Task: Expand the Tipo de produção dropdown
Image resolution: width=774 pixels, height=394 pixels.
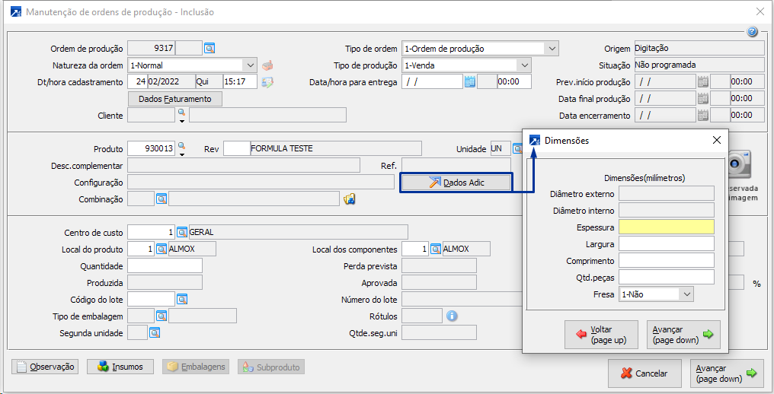Action: [523, 65]
